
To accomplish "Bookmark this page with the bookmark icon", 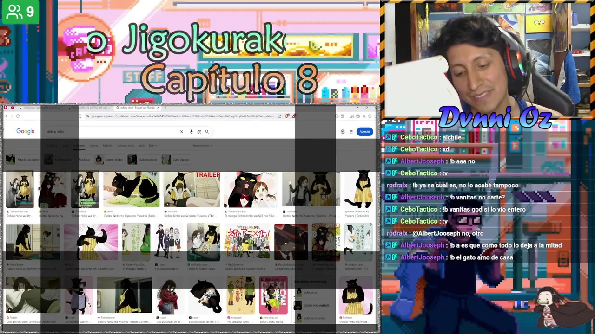I will pos(80,116).
